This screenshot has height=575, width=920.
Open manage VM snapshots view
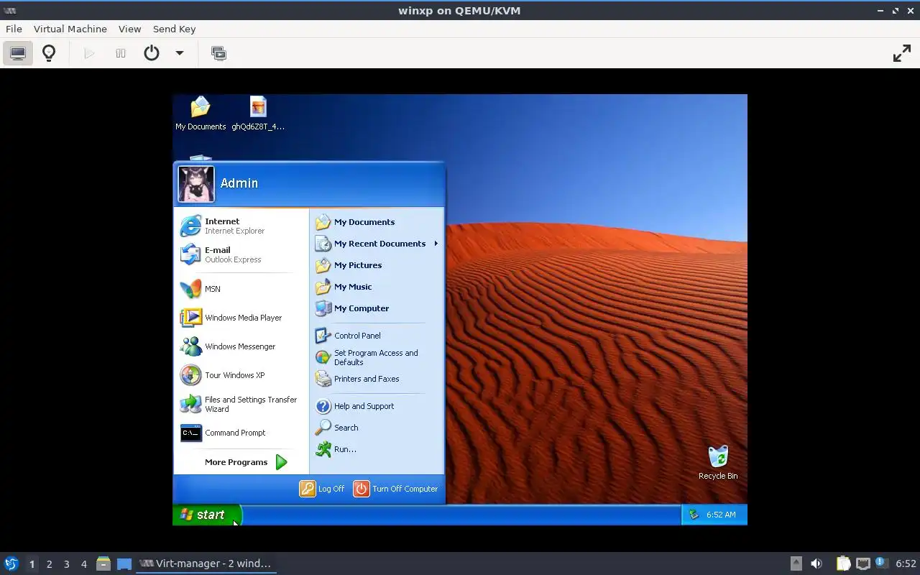[218, 53]
